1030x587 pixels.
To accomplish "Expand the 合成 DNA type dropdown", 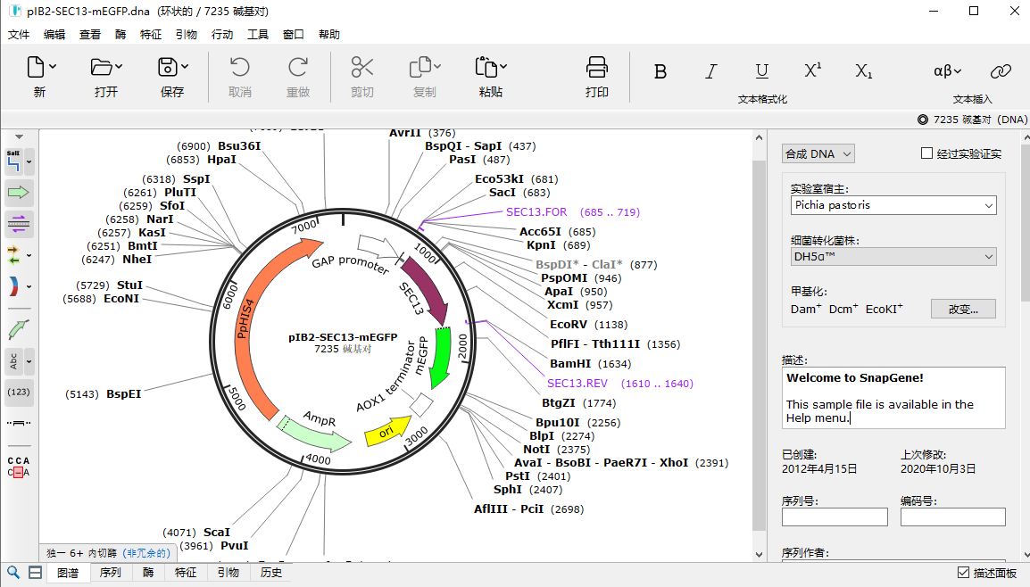I will [818, 153].
